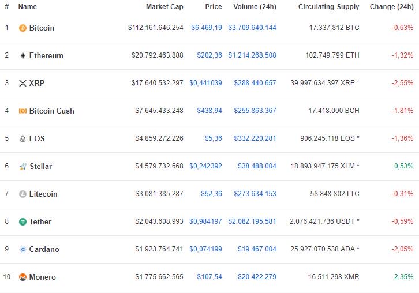Click Stellar change 0,53%
The height and width of the screenshot is (293, 419).
(404, 166)
